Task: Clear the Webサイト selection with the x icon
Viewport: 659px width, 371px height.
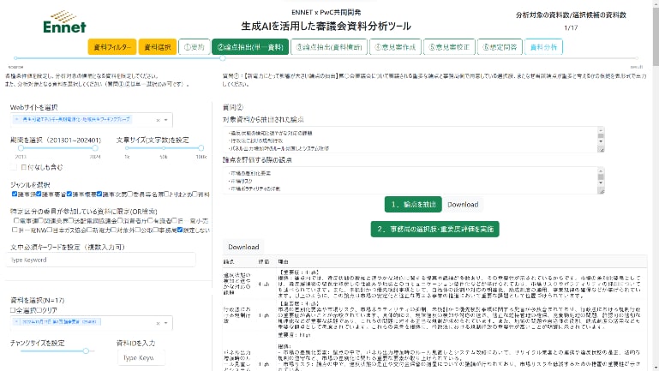Action: click(x=157, y=120)
